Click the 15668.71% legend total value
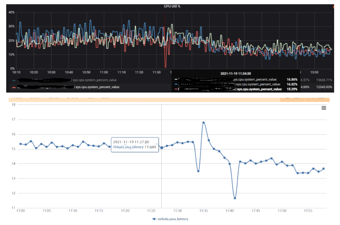Image resolution: width=340 pixels, height=225 pixels. tap(324, 80)
